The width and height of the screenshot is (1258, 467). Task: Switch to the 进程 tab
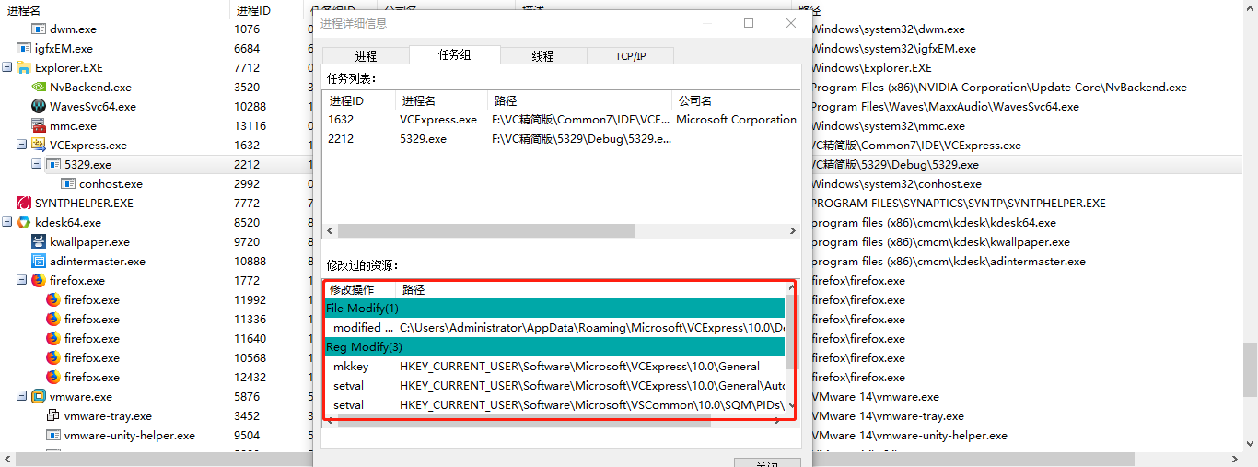[366, 56]
